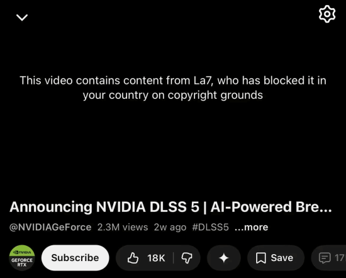Open the comments speech-bubble icon

coord(325,258)
